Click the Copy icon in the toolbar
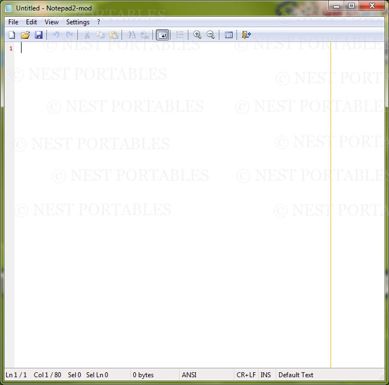The width and height of the screenshot is (389, 385). [100, 35]
